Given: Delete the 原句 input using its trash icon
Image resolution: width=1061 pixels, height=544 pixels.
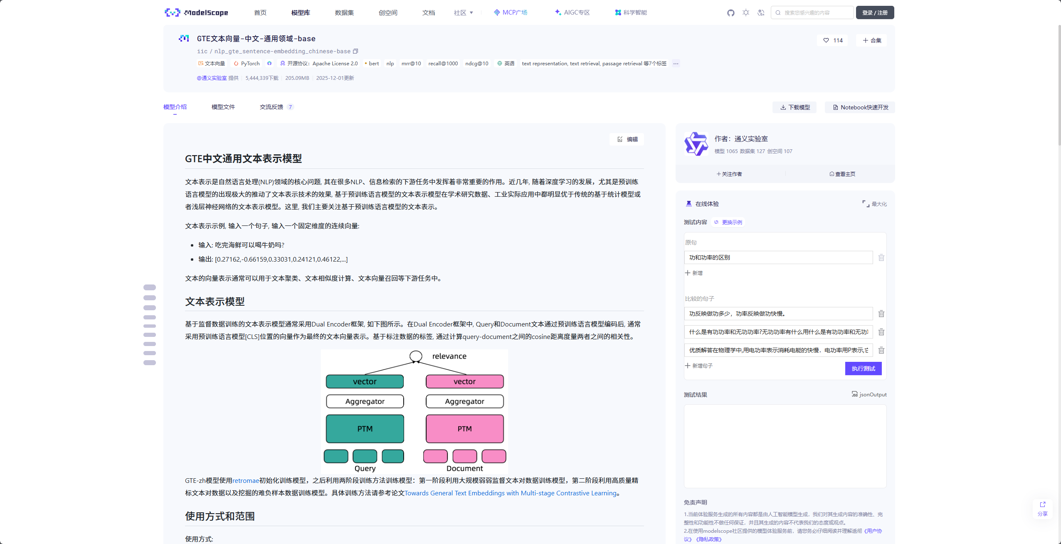Looking at the screenshot, I should click(881, 257).
